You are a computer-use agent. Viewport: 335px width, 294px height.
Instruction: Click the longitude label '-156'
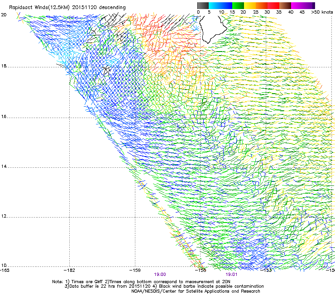(201, 270)
